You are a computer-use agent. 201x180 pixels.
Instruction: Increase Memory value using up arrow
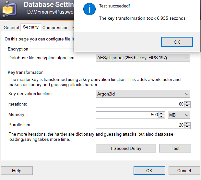point(162,113)
